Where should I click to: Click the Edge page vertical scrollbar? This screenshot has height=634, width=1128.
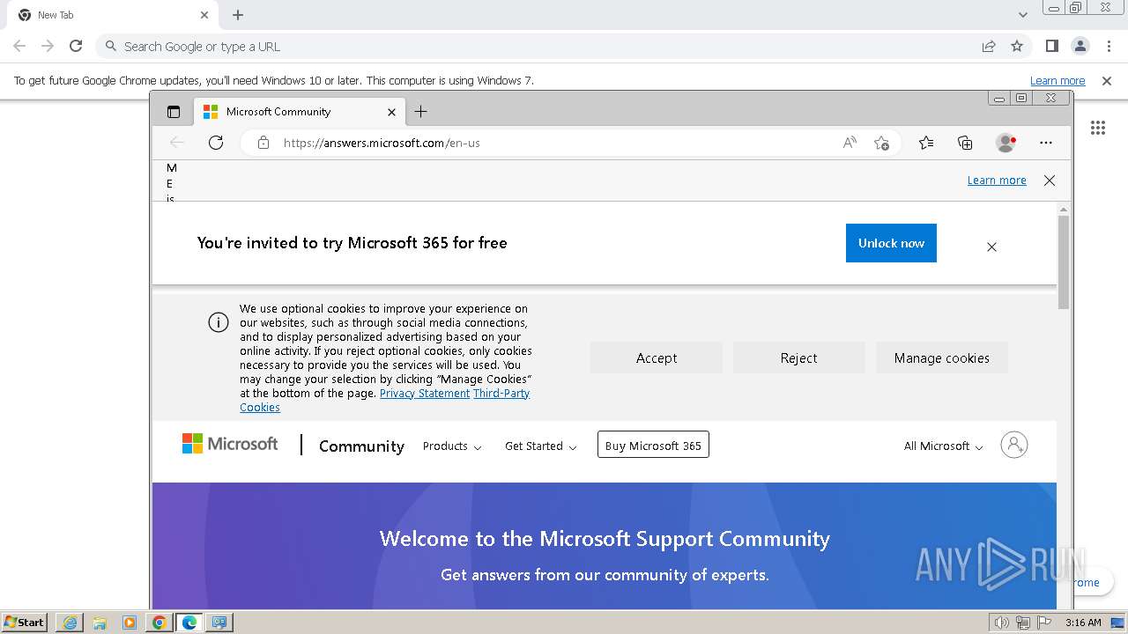pyautogui.click(x=1064, y=262)
